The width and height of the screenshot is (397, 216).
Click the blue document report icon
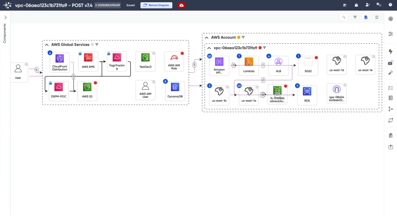(x=366, y=17)
